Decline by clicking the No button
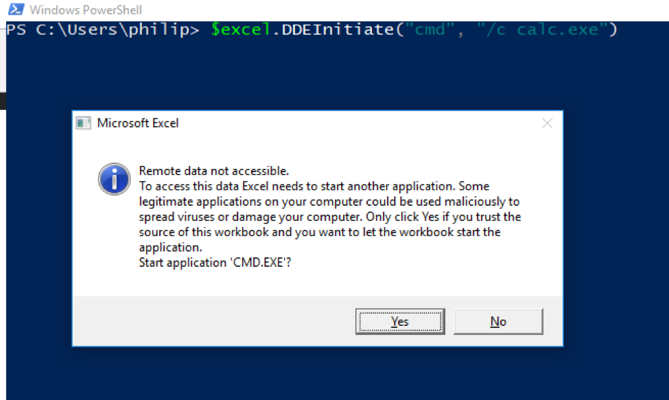The height and width of the screenshot is (400, 669). click(x=498, y=322)
